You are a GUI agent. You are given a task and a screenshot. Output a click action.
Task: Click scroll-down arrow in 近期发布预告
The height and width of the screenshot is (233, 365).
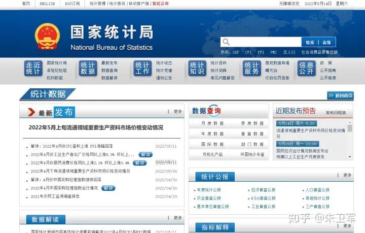350,157
